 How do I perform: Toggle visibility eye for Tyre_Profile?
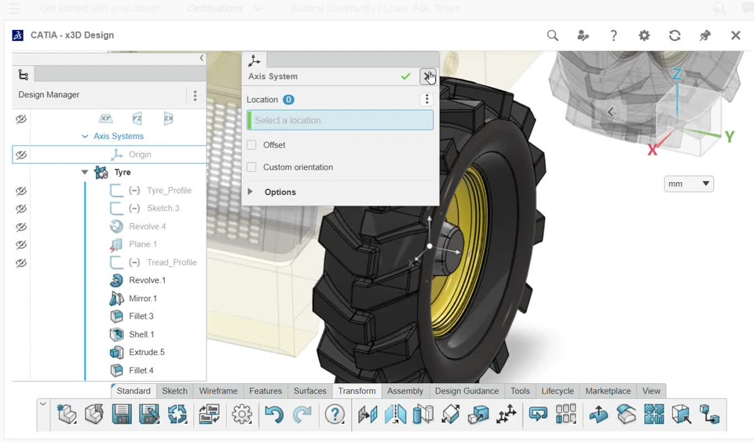[21, 191]
